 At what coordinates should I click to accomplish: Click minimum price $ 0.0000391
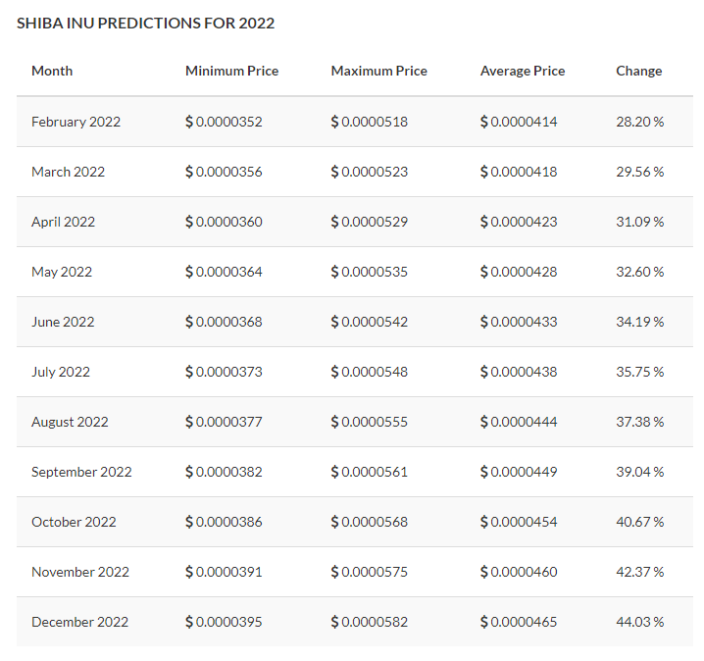(224, 572)
